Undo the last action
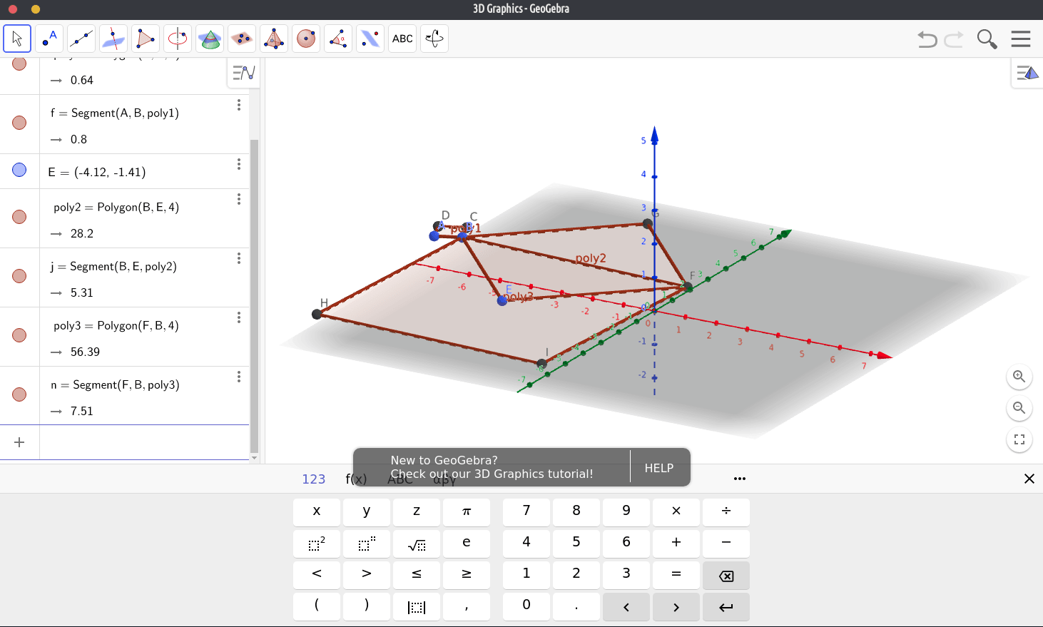This screenshot has height=627, width=1043. point(927,39)
